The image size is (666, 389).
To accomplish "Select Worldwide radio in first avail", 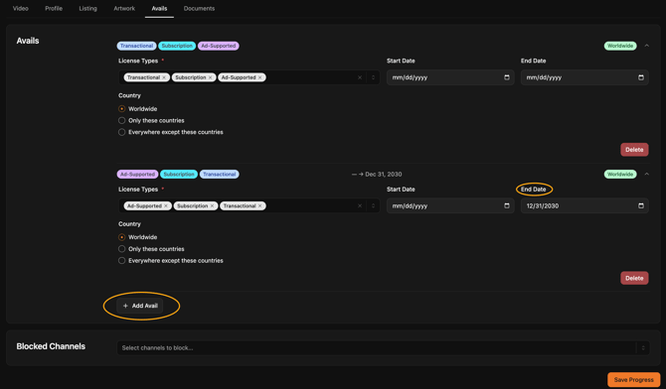I will (x=122, y=109).
